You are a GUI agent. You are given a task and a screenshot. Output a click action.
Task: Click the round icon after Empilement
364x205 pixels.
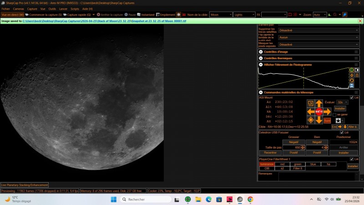click(178, 15)
